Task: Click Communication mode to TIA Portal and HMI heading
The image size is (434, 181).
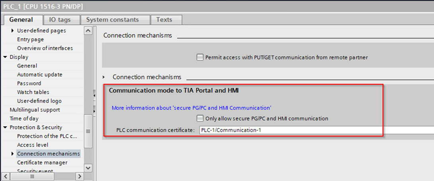Action: [174, 90]
